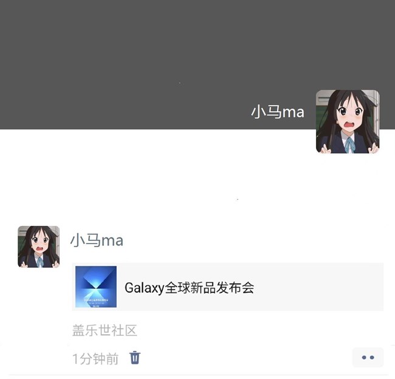This screenshot has width=395, height=379.
Task: Show comment options with the dots button
Action: (x=368, y=357)
